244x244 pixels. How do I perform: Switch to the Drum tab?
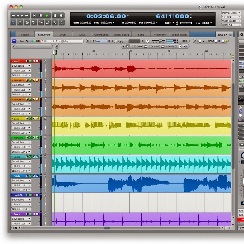[x=63, y=35]
